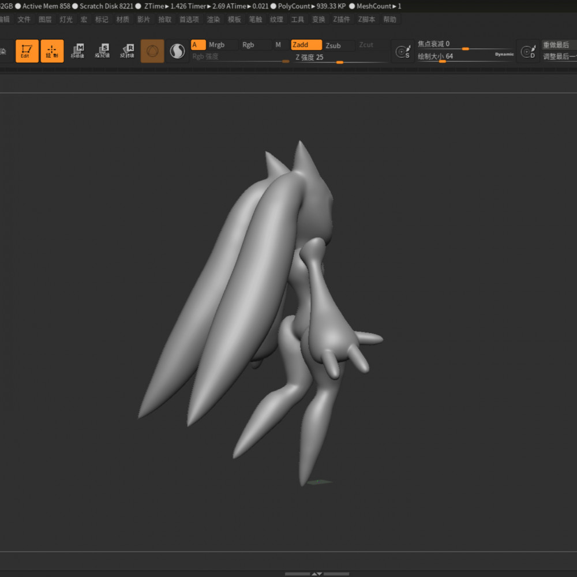Click the 重做最后 (Redo last) button

point(559,45)
